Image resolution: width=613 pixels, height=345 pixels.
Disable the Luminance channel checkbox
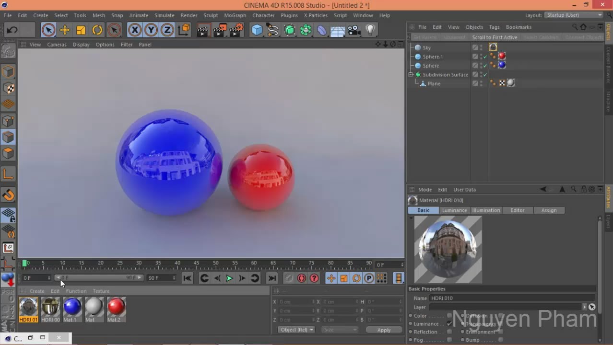pyautogui.click(x=449, y=324)
